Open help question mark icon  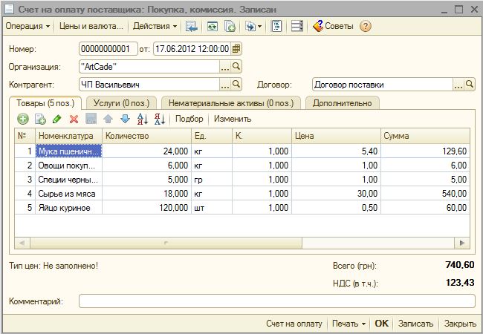pos(365,26)
